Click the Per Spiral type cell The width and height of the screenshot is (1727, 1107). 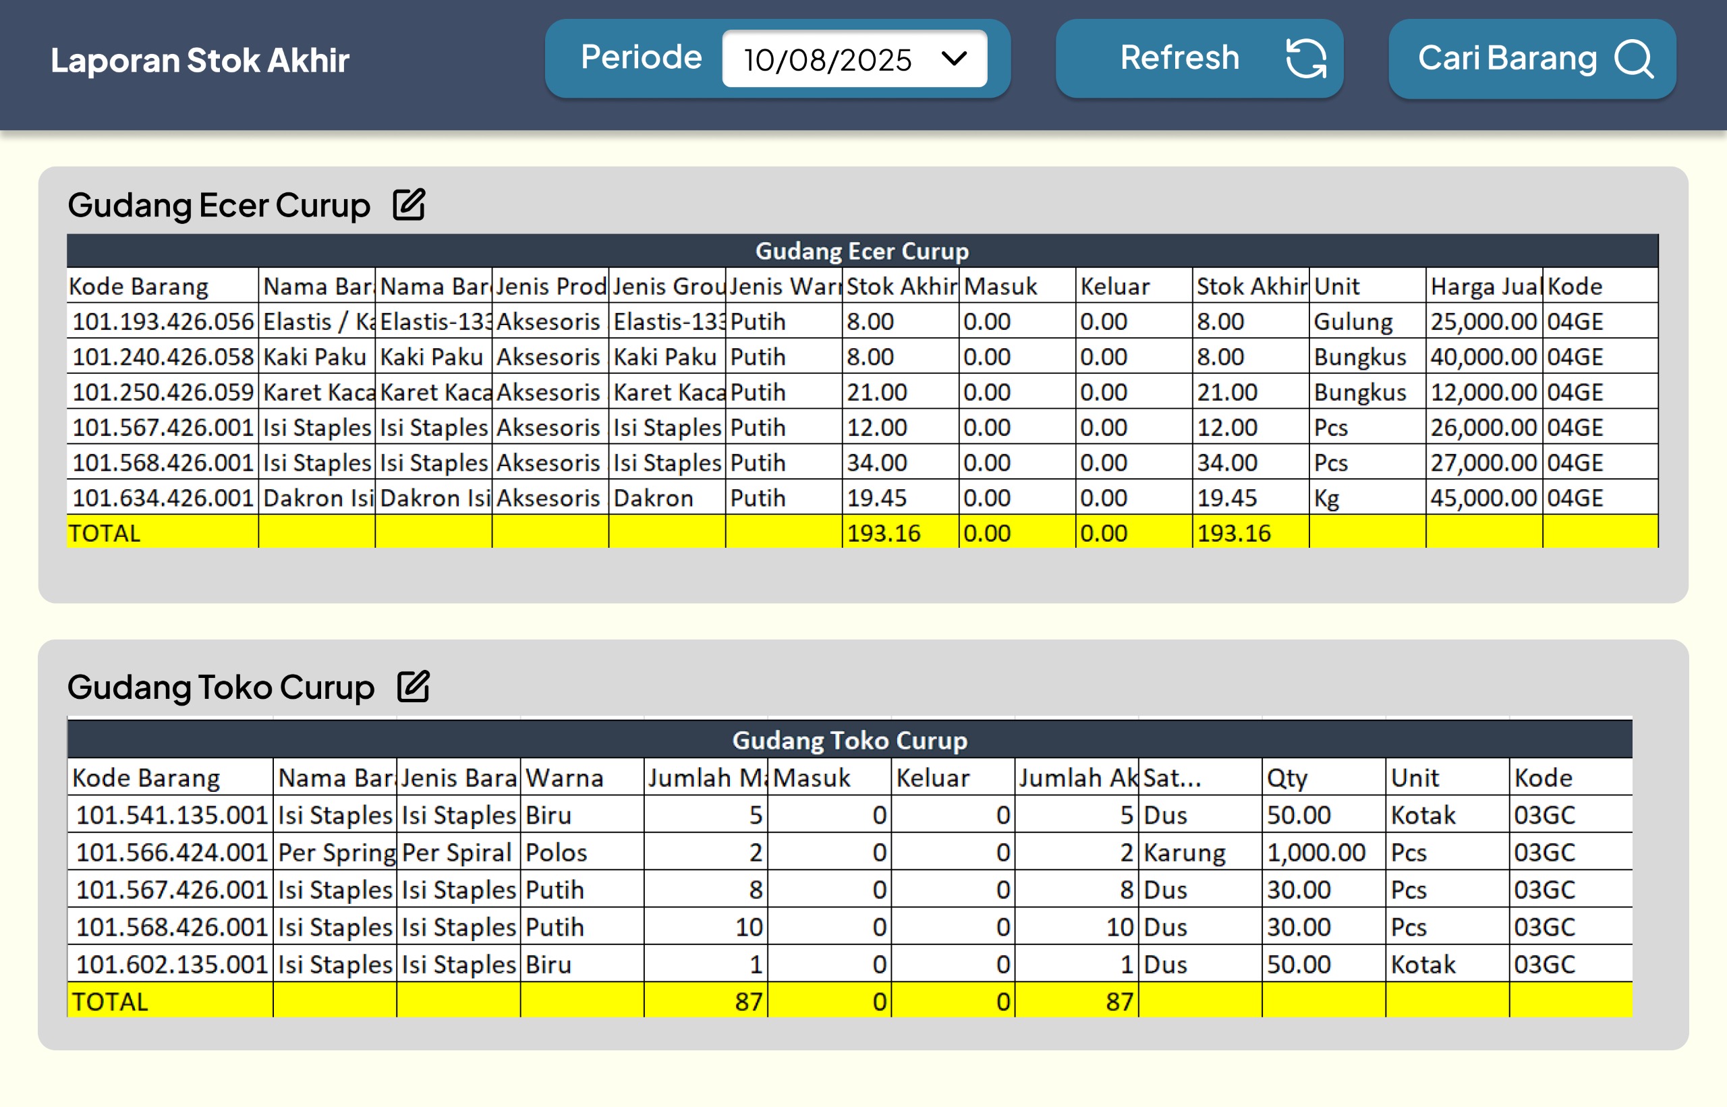click(459, 852)
